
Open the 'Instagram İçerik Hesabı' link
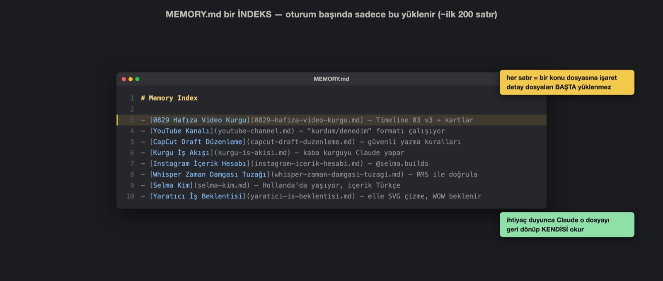pos(200,164)
